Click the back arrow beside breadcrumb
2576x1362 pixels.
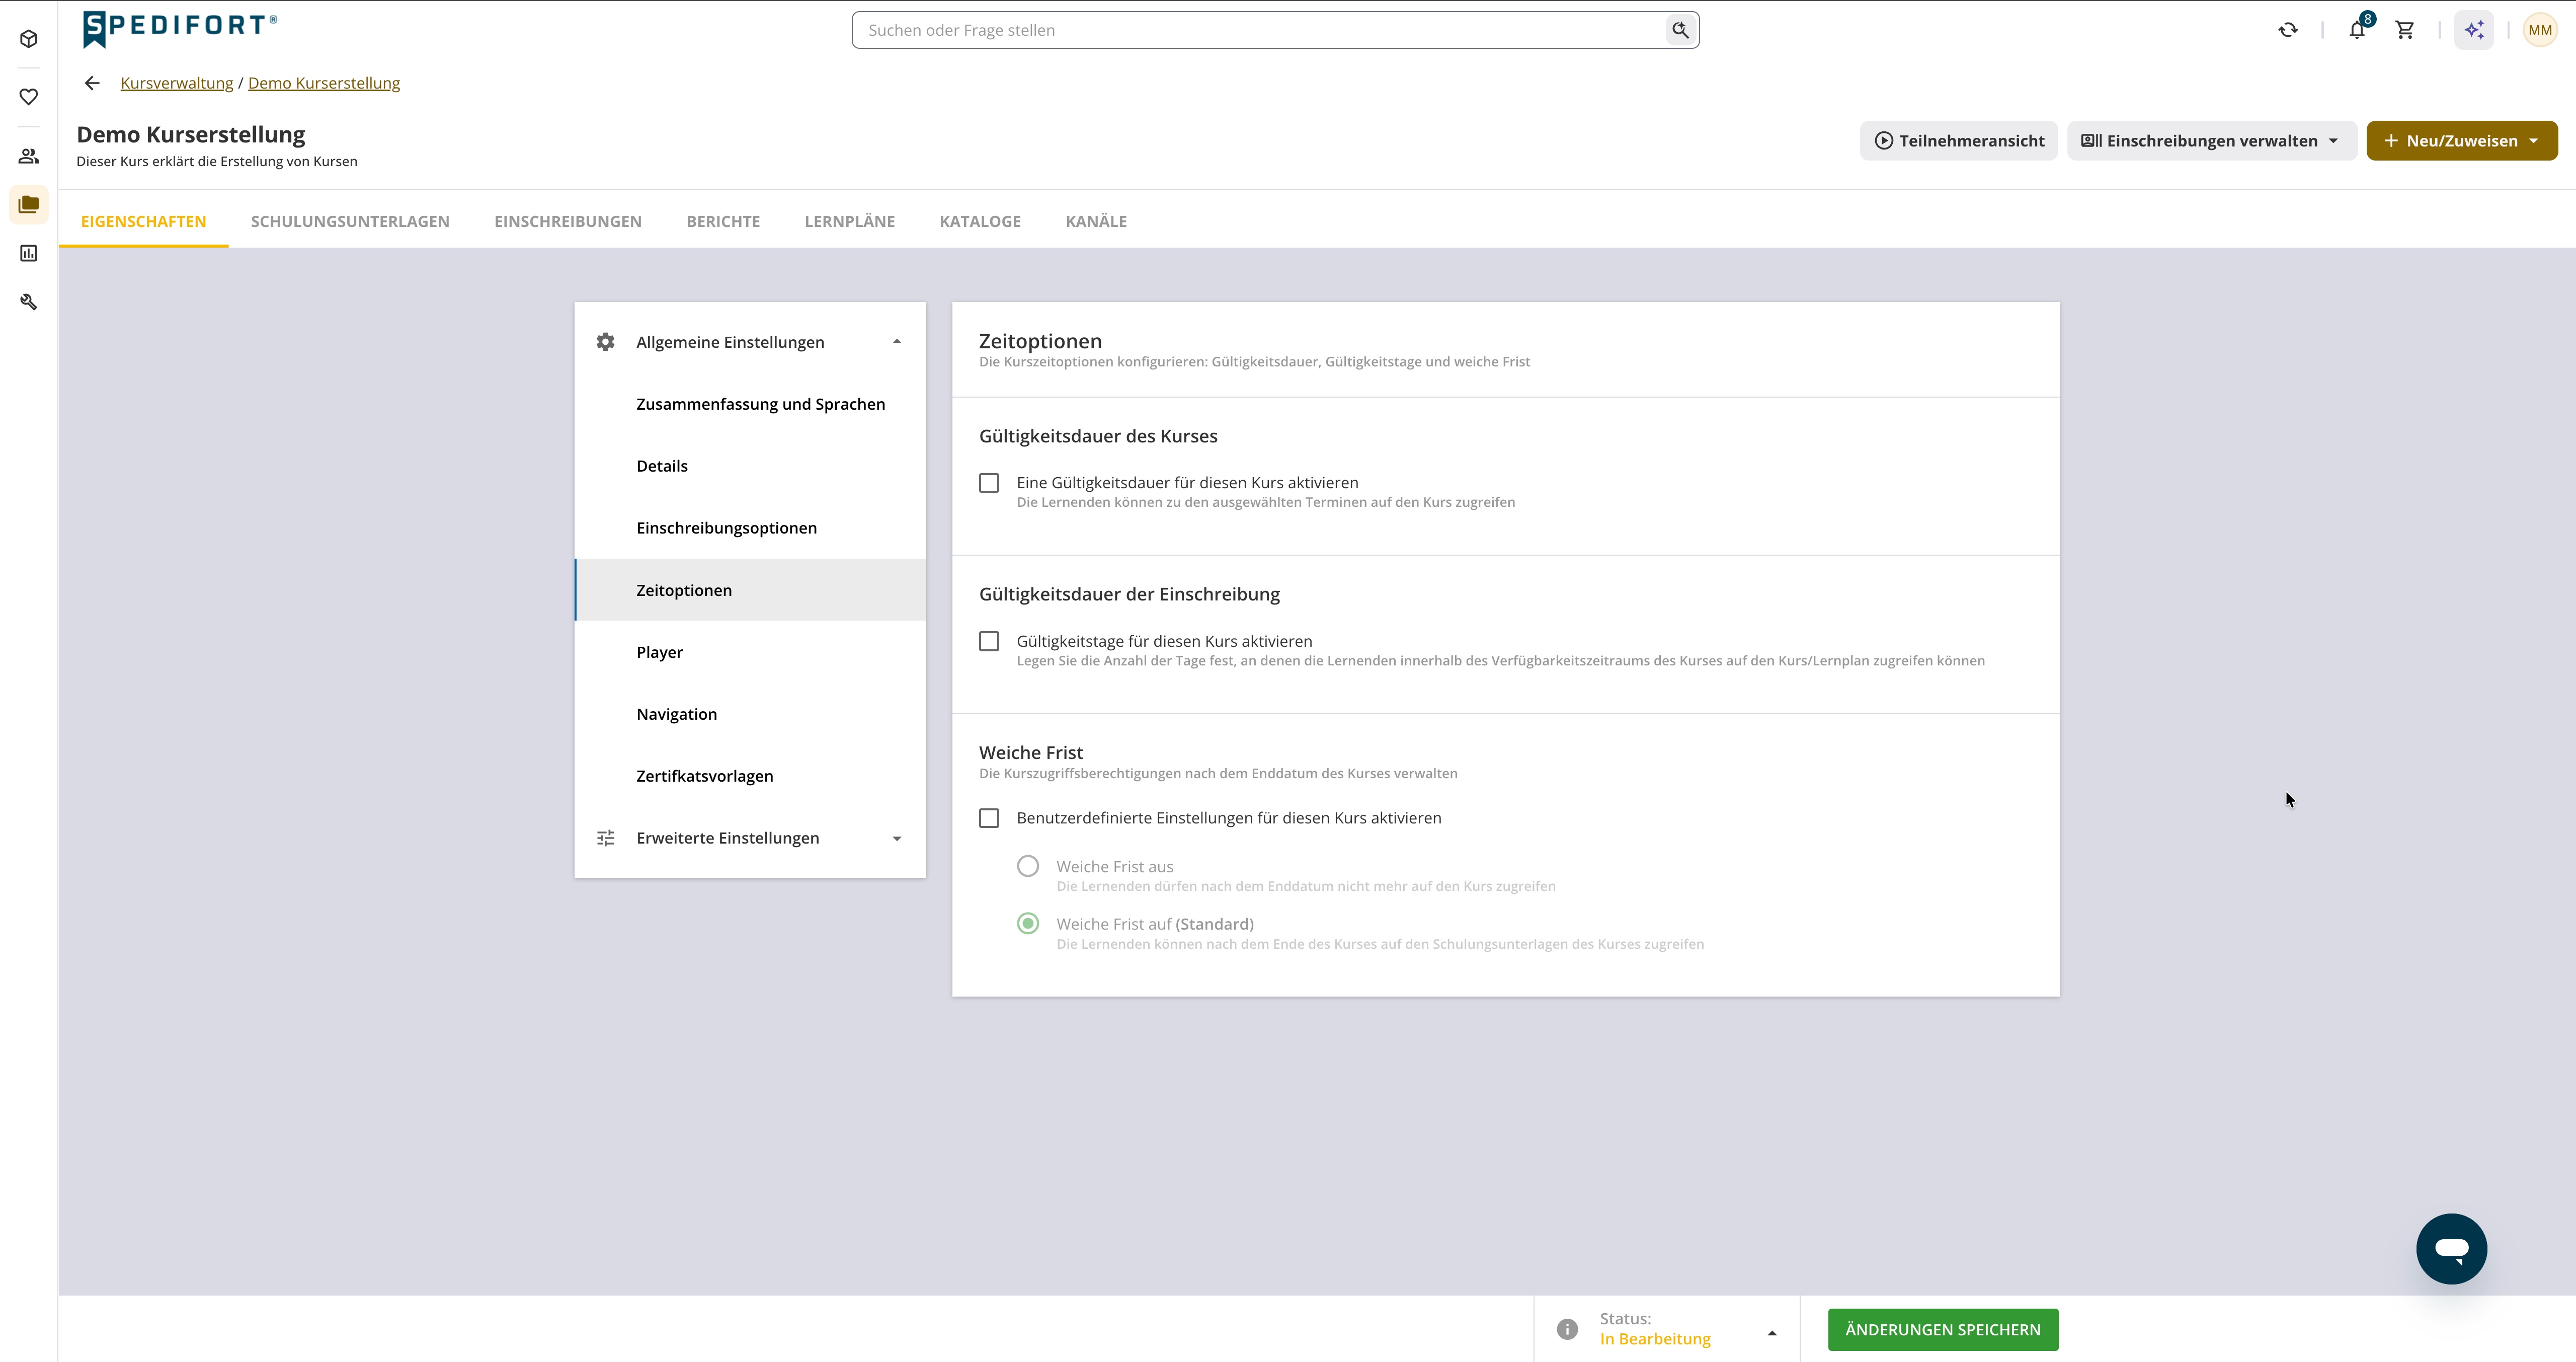tap(92, 83)
